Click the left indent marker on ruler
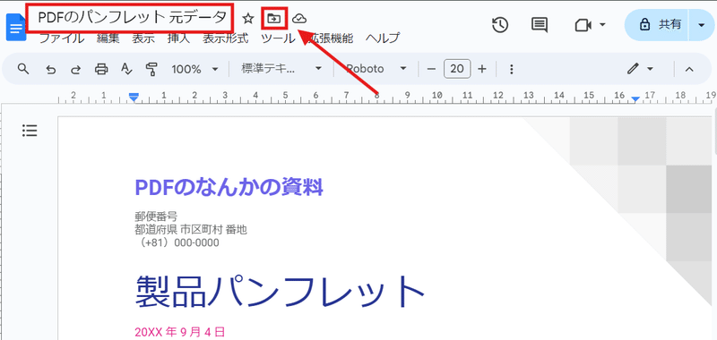This screenshot has height=340, width=717. coord(134,98)
